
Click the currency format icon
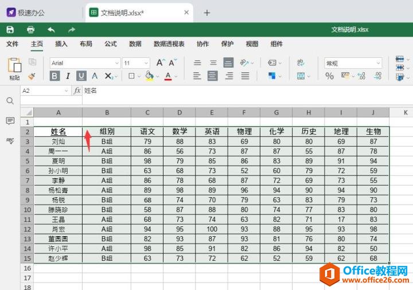click(345, 76)
